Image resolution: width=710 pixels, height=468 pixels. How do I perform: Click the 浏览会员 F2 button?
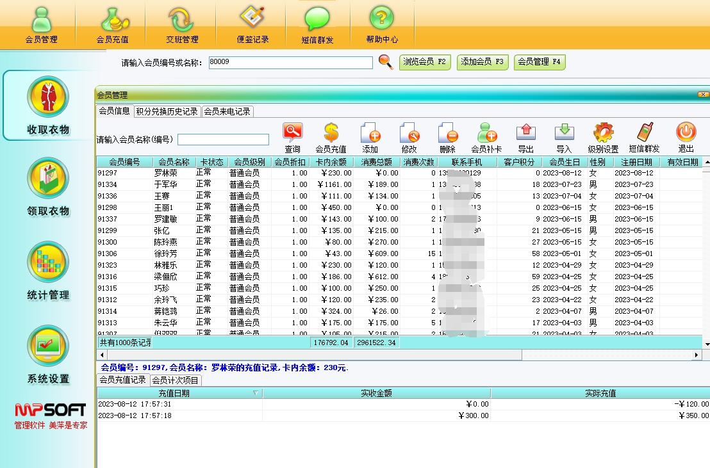(424, 62)
